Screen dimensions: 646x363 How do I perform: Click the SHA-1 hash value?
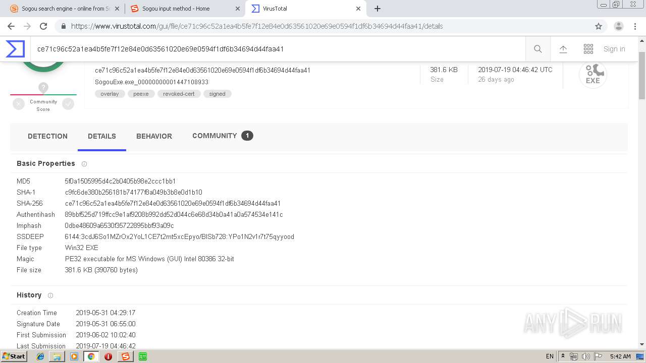pyautogui.click(x=134, y=192)
